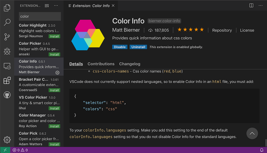Open the Source Control view

7,37
